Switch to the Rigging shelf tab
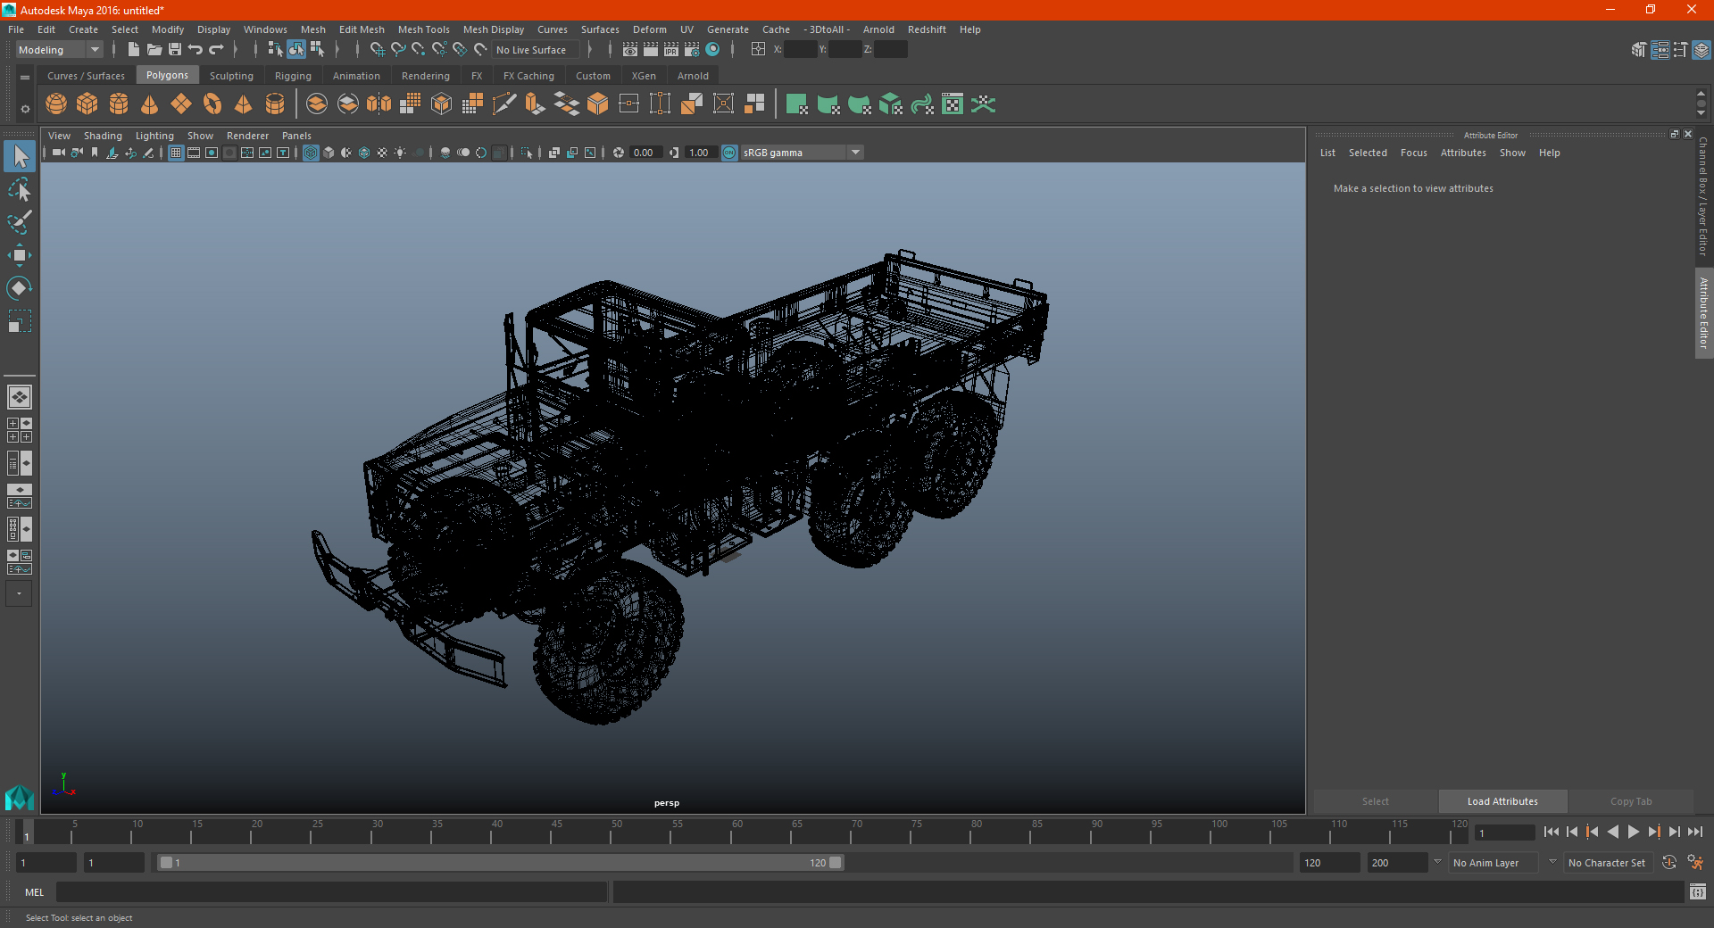 coord(293,76)
